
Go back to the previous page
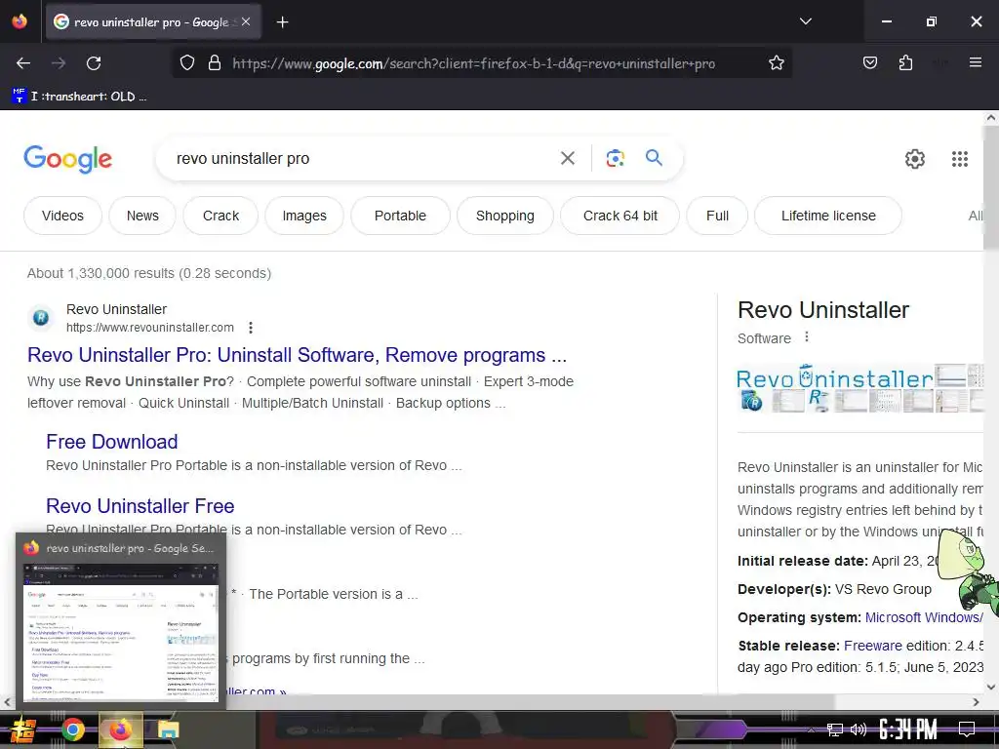(x=23, y=63)
